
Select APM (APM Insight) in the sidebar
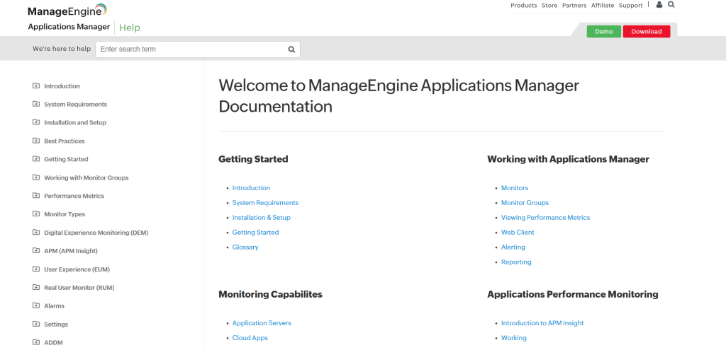pyautogui.click(x=71, y=251)
